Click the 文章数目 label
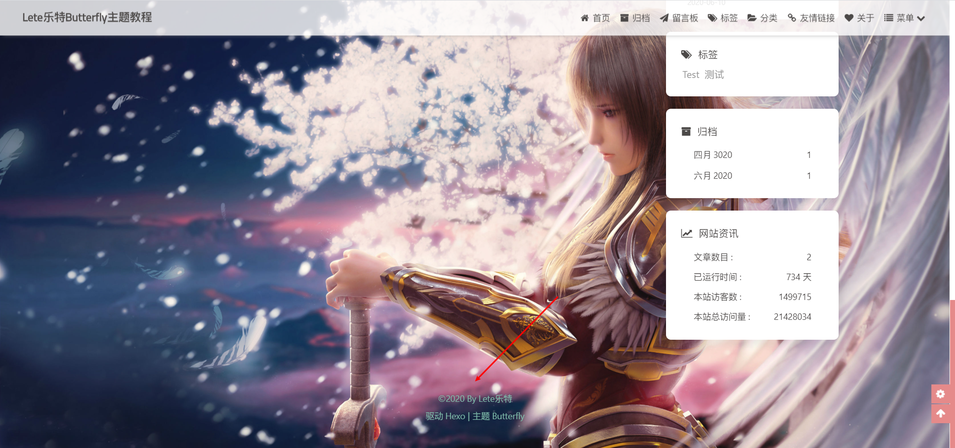 pyautogui.click(x=713, y=257)
